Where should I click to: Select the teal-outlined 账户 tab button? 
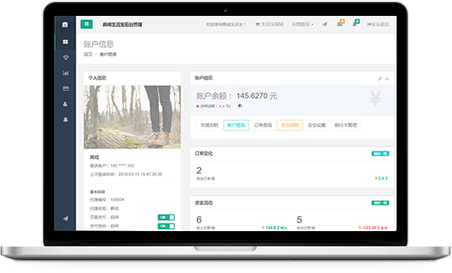pyautogui.click(x=236, y=125)
